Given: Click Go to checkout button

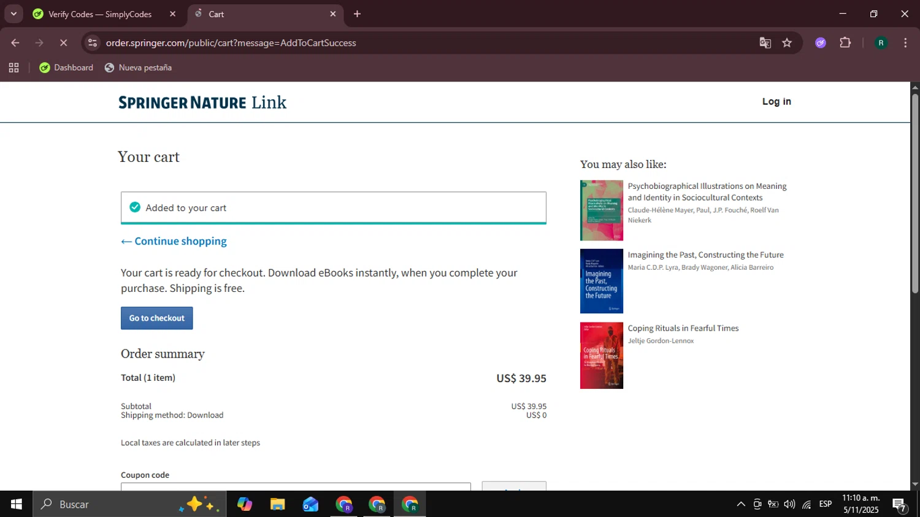Looking at the screenshot, I should pos(157,318).
